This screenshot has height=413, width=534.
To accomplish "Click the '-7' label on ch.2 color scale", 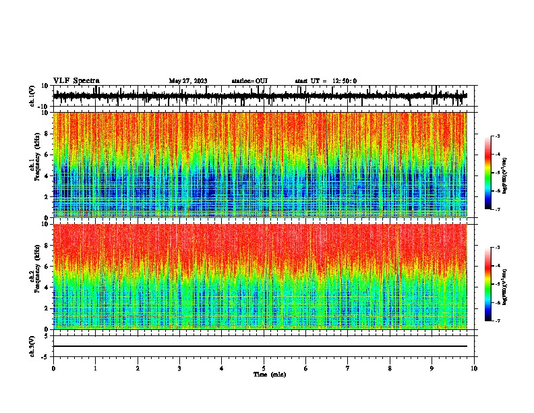I will tap(498, 321).
